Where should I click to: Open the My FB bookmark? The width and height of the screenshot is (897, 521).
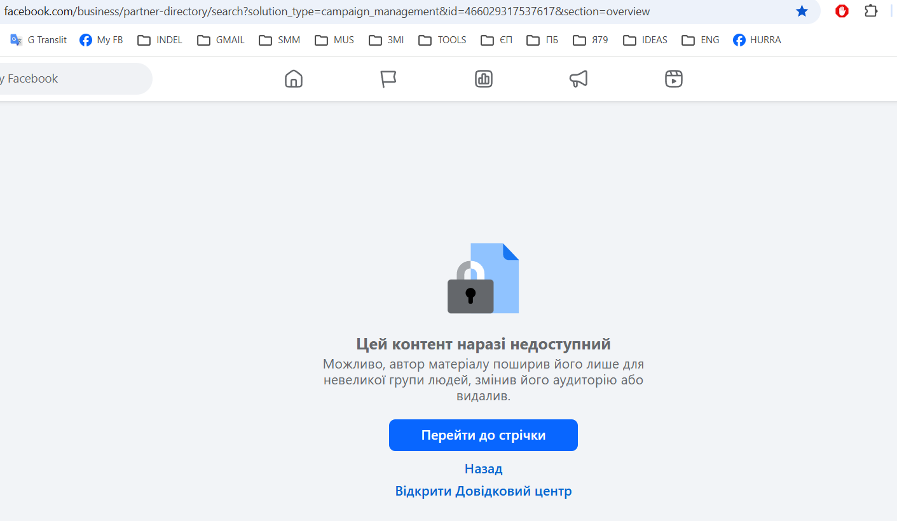[101, 40]
